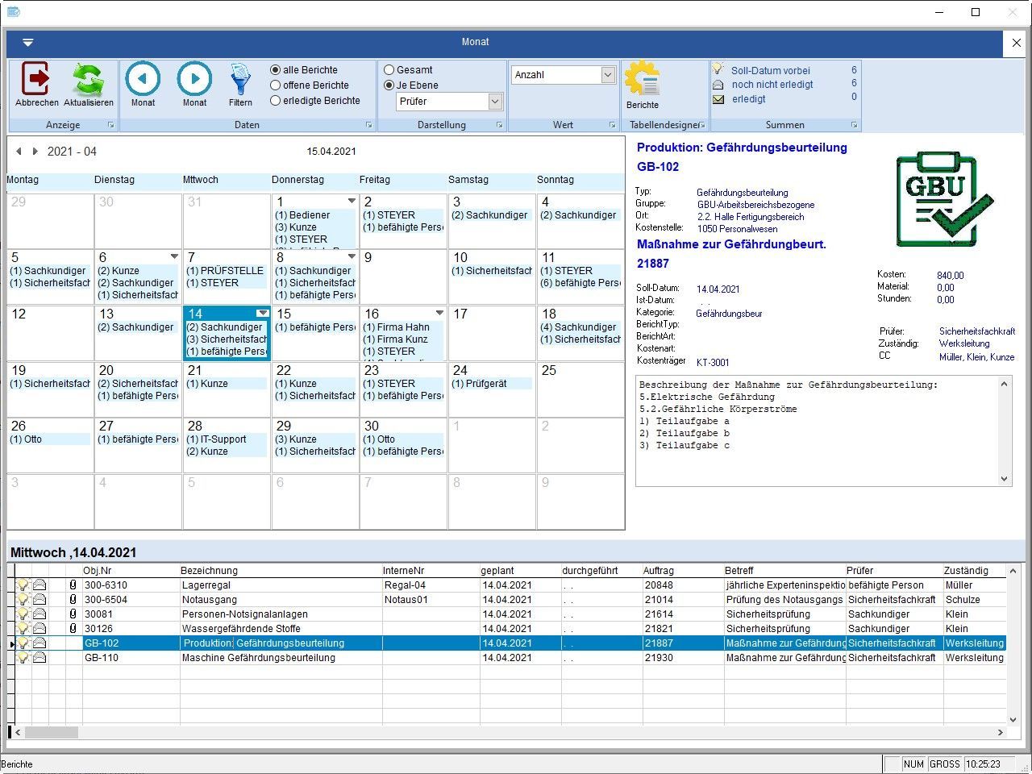Viewport: 1032px width, 774px height.
Task: Select the 'erledigte Berichte' radio button
Action: (276, 101)
